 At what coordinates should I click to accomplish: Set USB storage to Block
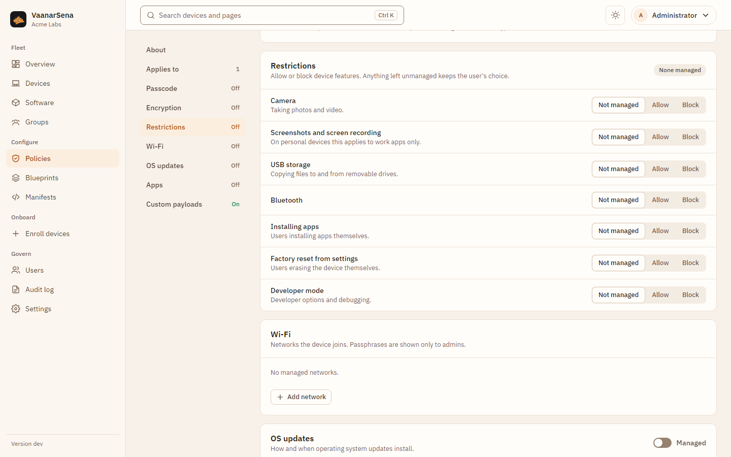point(690,169)
